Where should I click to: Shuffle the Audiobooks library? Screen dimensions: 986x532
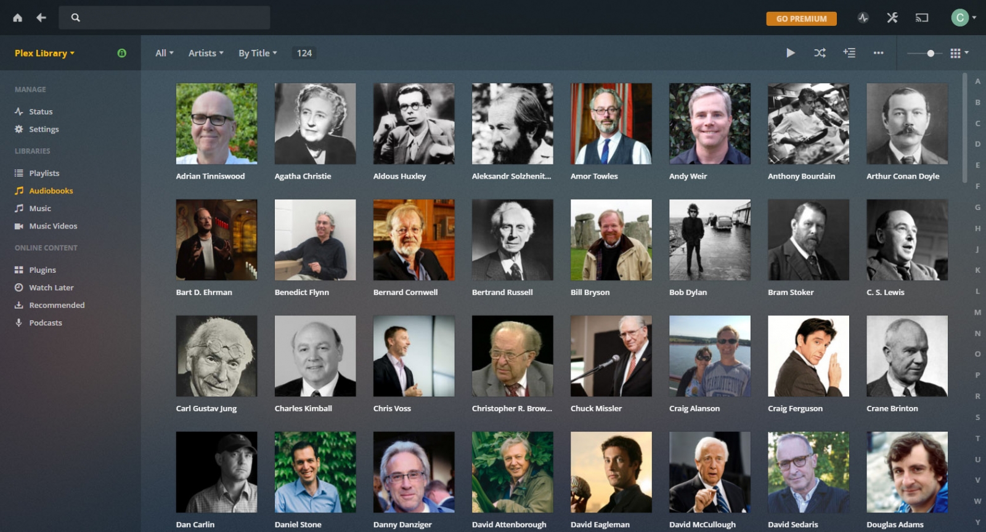click(820, 53)
